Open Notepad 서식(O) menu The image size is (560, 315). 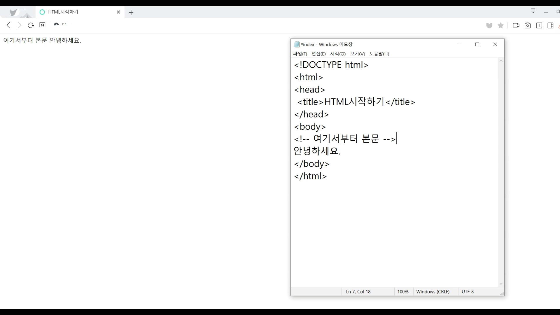pyautogui.click(x=338, y=54)
